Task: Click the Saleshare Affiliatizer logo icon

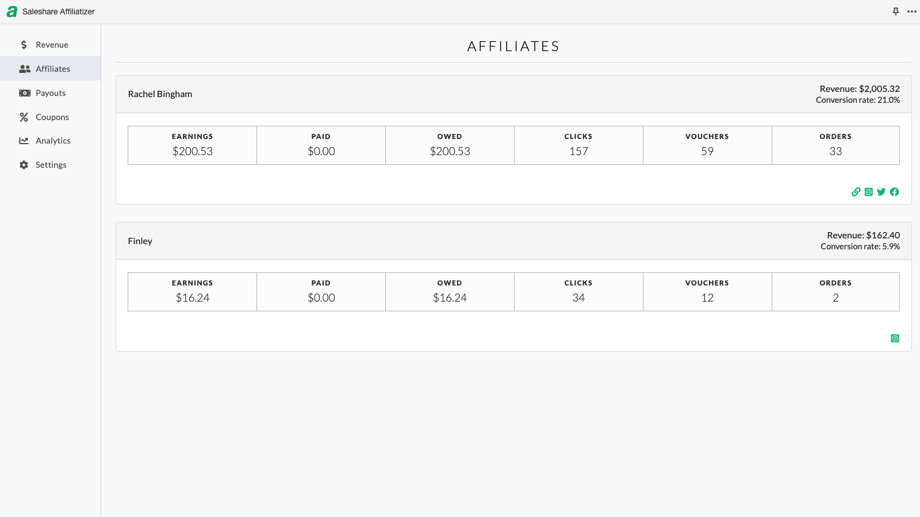Action: pyautogui.click(x=11, y=11)
